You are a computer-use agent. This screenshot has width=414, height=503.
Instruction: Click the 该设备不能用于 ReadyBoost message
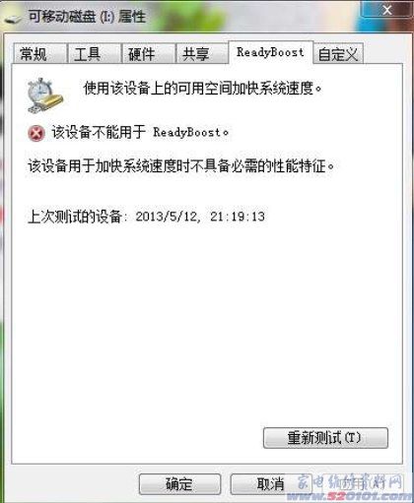(140, 133)
